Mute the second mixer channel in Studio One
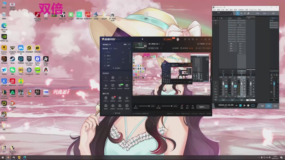 [x=235, y=80]
